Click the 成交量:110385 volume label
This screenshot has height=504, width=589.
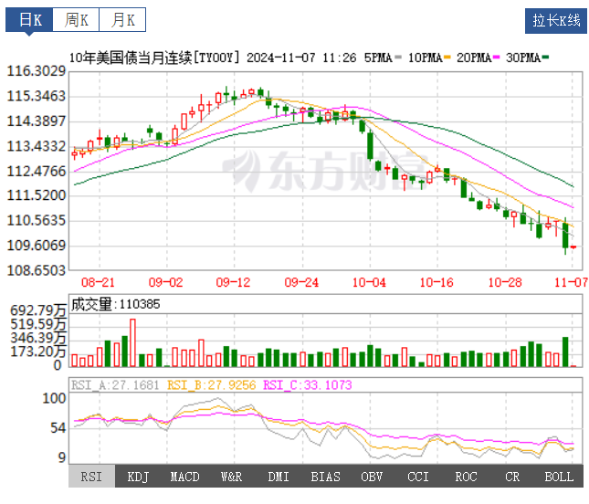[116, 304]
